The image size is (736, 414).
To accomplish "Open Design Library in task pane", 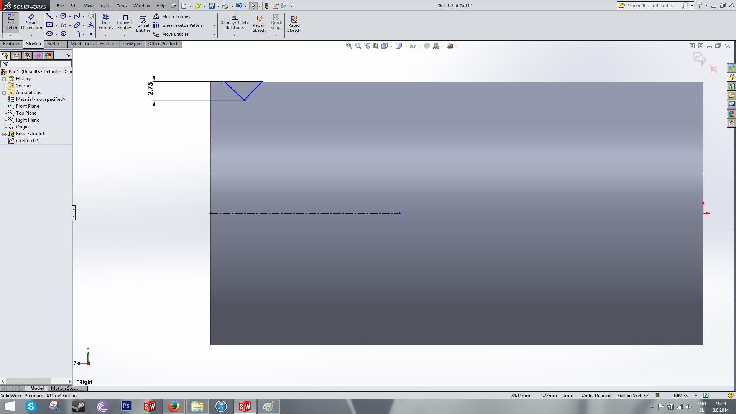I will click(731, 87).
